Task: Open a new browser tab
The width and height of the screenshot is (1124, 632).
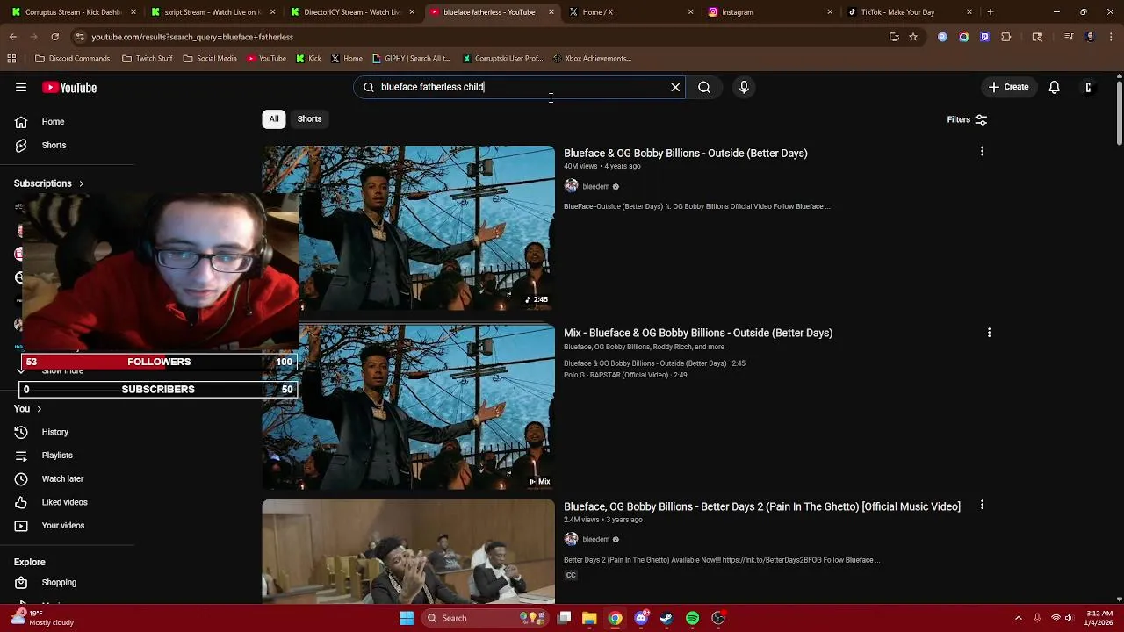Action: pyautogui.click(x=990, y=12)
